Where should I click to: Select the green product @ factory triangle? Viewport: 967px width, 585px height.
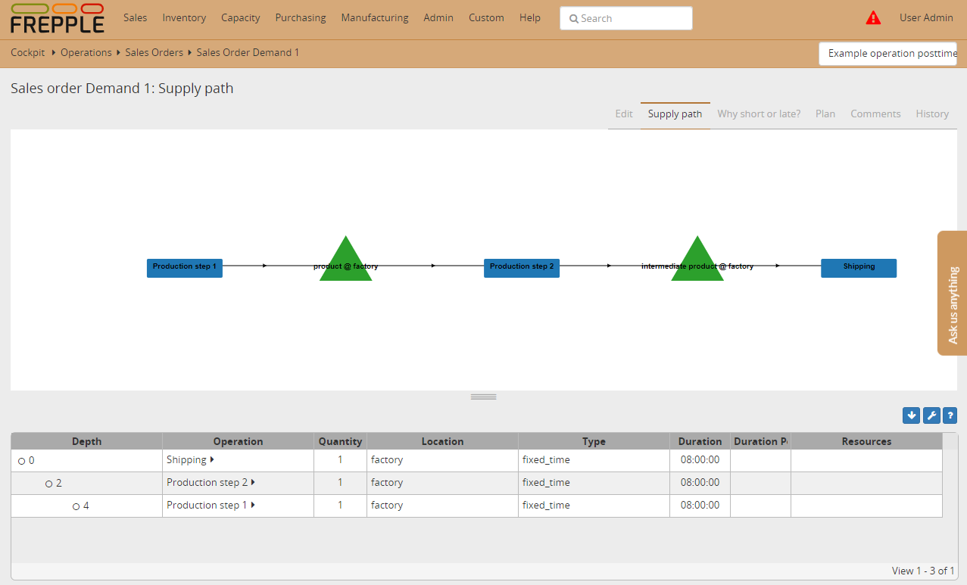345,261
